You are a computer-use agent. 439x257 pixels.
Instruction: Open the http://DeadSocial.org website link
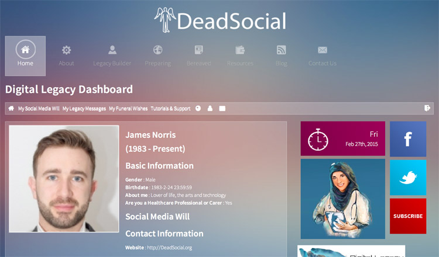pos(169,248)
